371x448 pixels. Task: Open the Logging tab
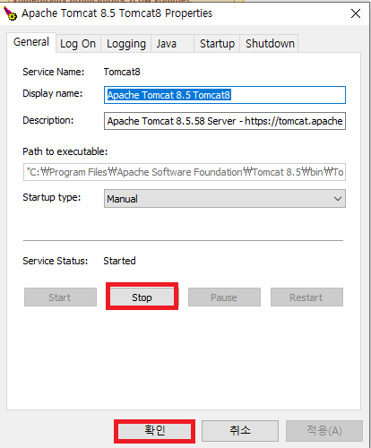click(x=126, y=44)
